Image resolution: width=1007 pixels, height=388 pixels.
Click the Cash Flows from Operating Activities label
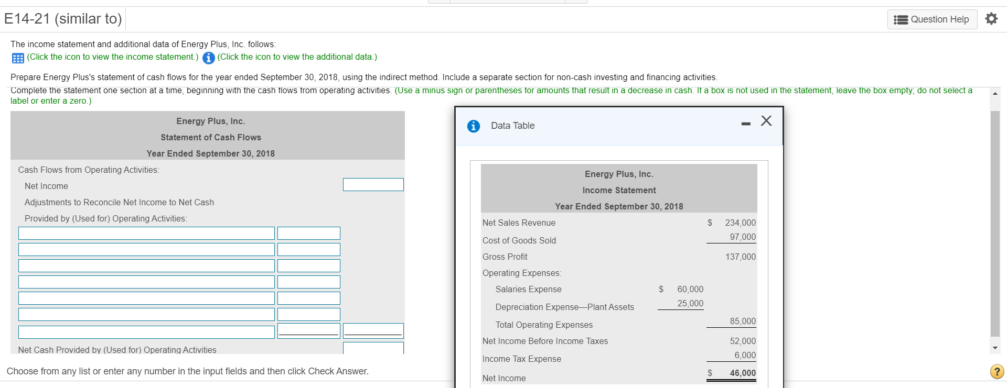(x=89, y=170)
